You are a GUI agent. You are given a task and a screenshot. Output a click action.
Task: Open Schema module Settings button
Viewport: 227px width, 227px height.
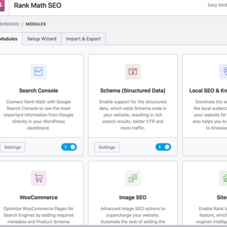coord(107,147)
